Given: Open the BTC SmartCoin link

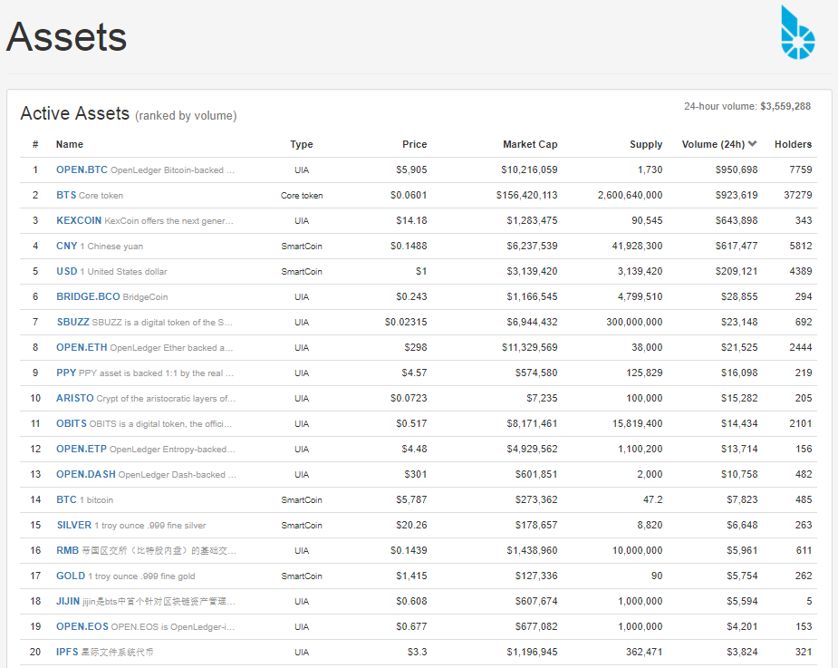Looking at the screenshot, I should pyautogui.click(x=66, y=500).
